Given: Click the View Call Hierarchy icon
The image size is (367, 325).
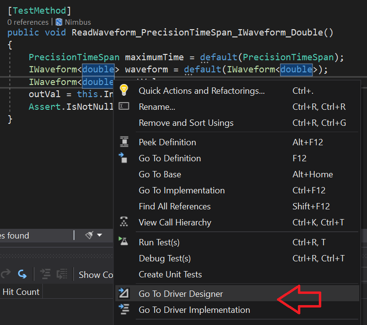Looking at the screenshot, I should pos(124,222).
